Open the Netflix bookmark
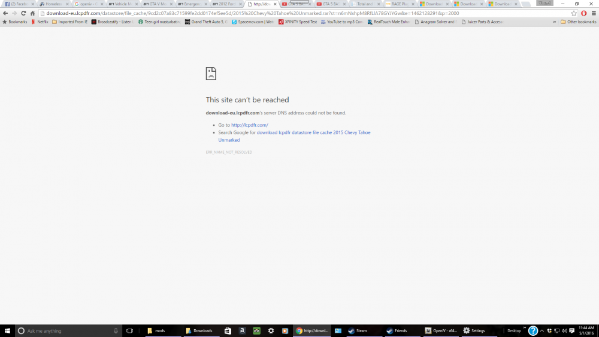599x337 pixels. pos(40,22)
